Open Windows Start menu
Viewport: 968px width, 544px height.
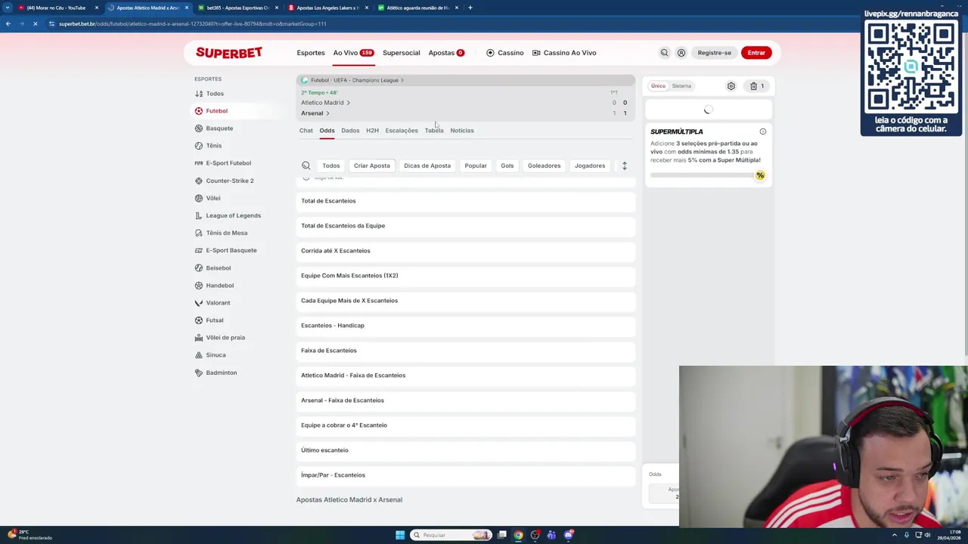tap(400, 535)
